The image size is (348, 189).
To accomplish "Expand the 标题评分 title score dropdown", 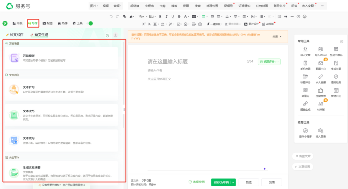I will [269, 62].
